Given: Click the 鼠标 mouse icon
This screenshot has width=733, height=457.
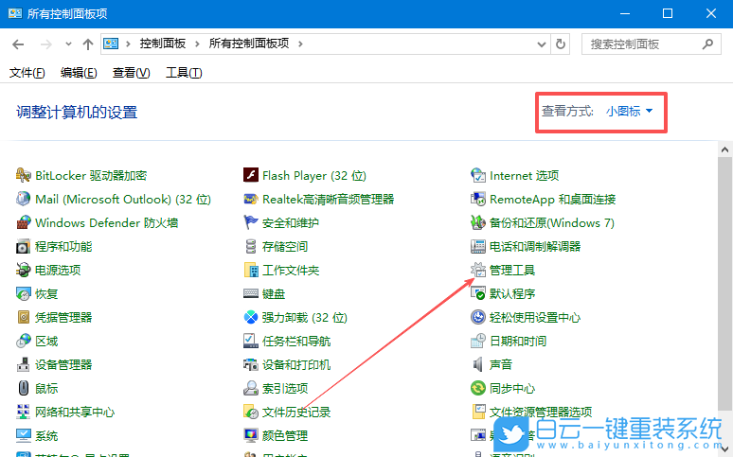Looking at the screenshot, I should [x=24, y=388].
